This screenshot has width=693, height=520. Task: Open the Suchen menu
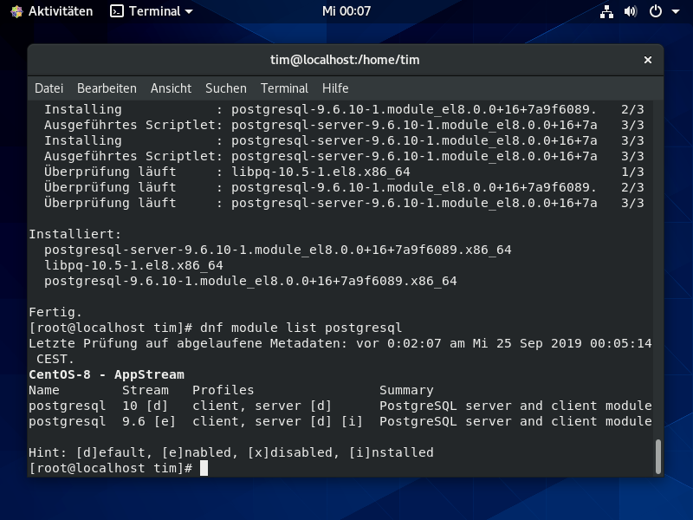pyautogui.click(x=226, y=88)
